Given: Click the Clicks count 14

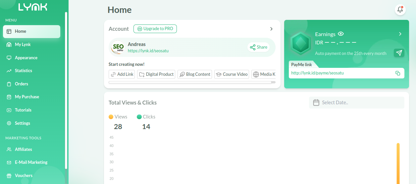Looking at the screenshot, I should coord(146,127).
